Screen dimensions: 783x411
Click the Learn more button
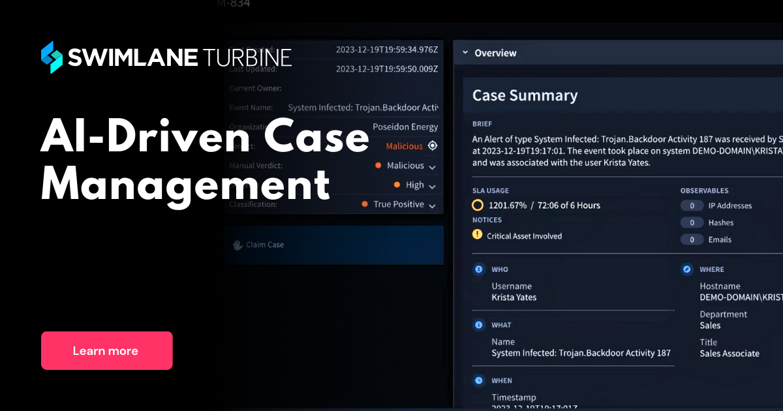[x=107, y=351]
